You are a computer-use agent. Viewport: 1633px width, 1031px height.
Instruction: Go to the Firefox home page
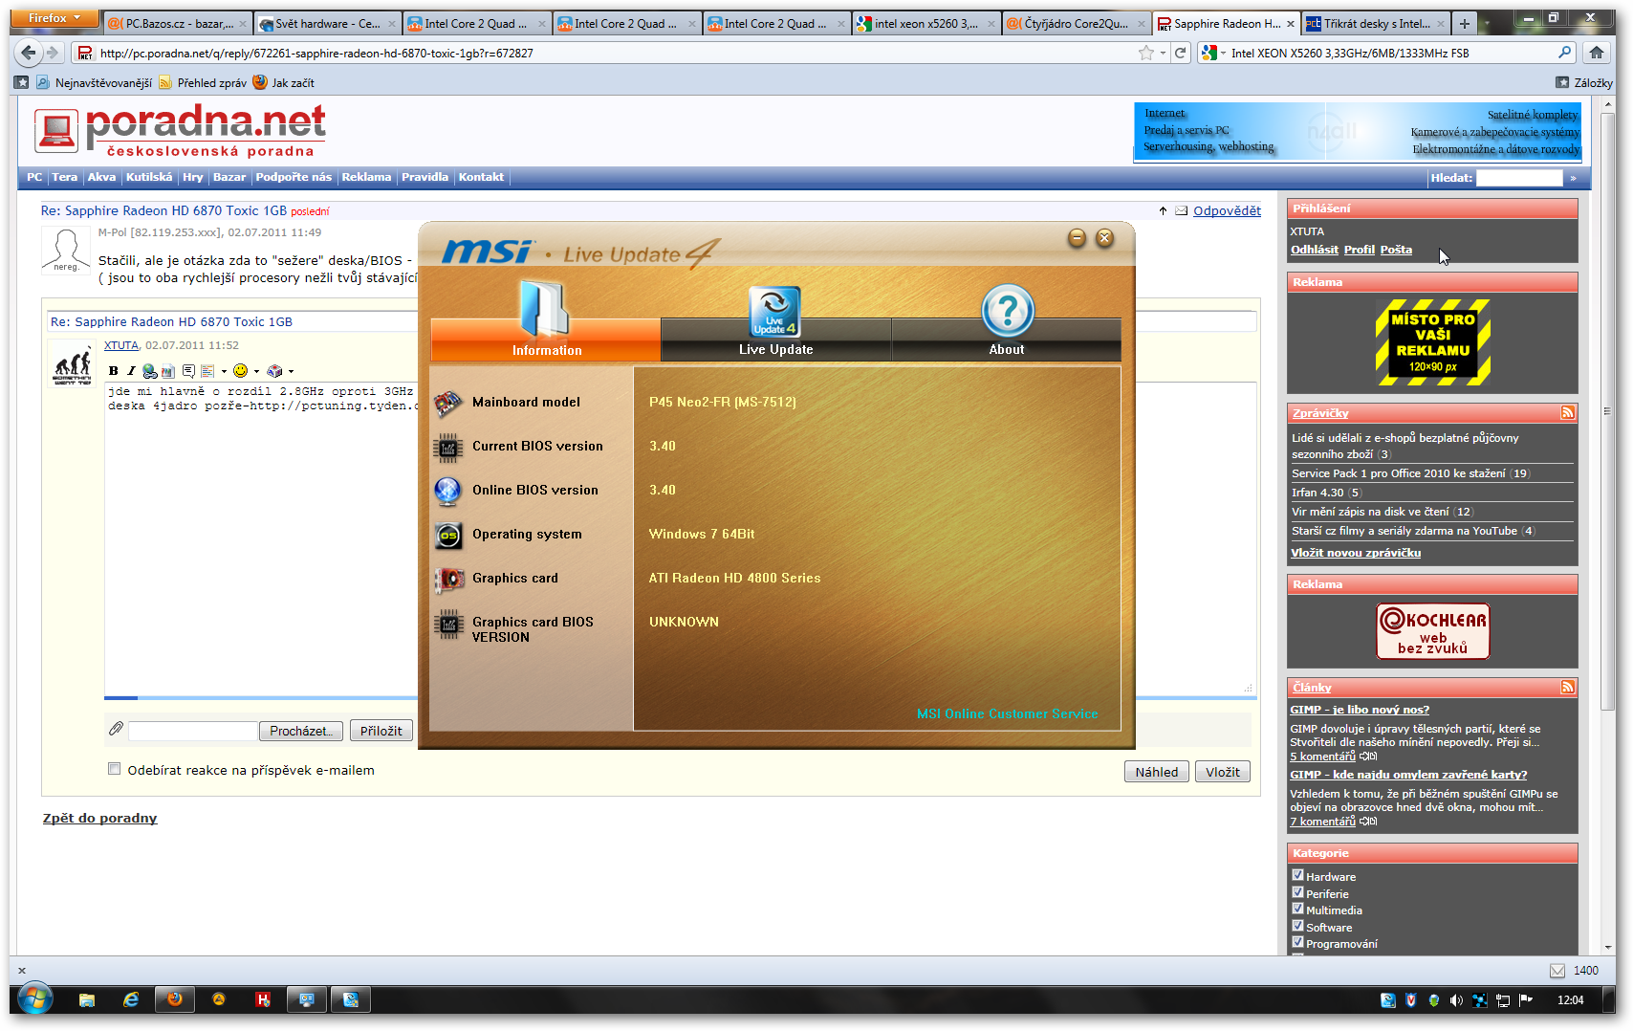(1597, 54)
